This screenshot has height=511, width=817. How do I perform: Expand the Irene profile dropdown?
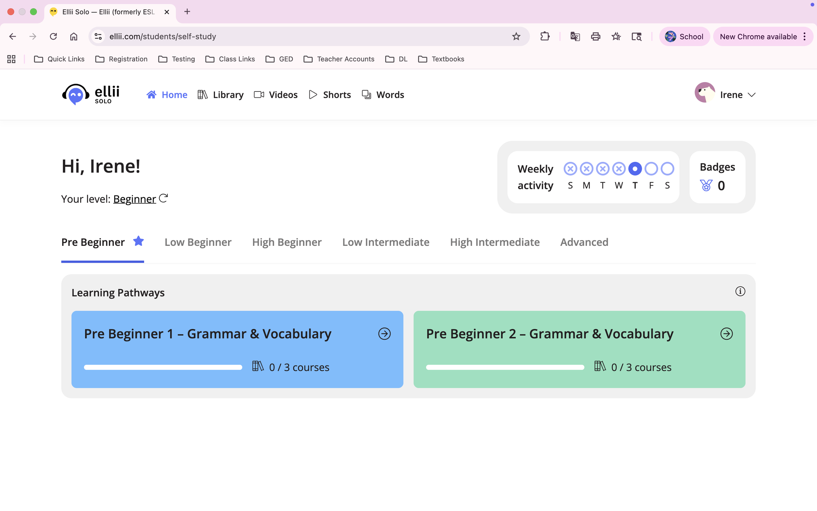point(751,94)
